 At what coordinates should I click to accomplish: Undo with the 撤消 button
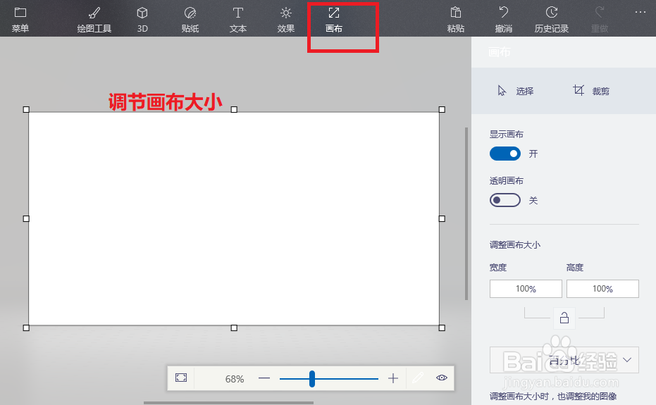pos(503,20)
